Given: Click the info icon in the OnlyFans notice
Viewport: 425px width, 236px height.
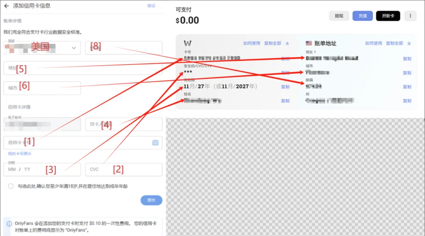Looking at the screenshot, I should pos(9,224).
